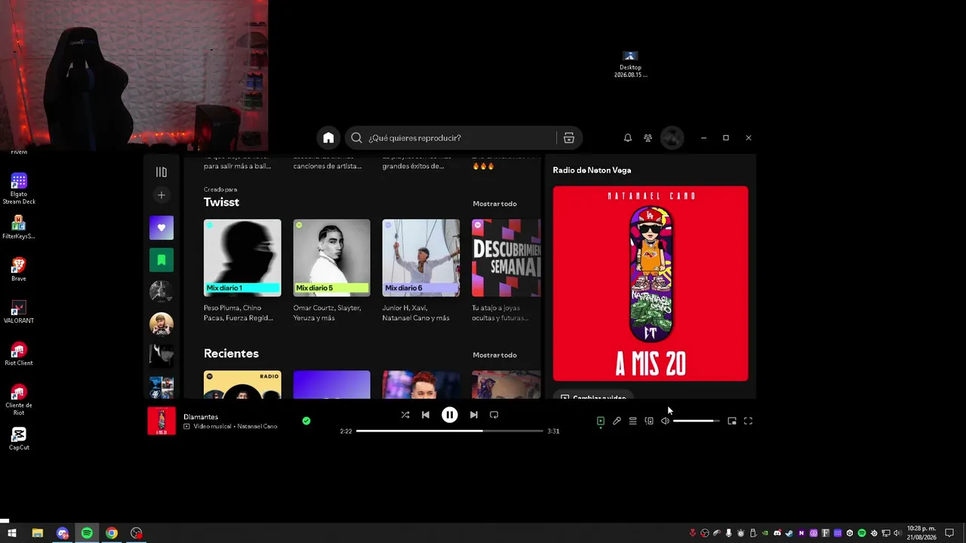Toggle repeat mode

point(494,415)
